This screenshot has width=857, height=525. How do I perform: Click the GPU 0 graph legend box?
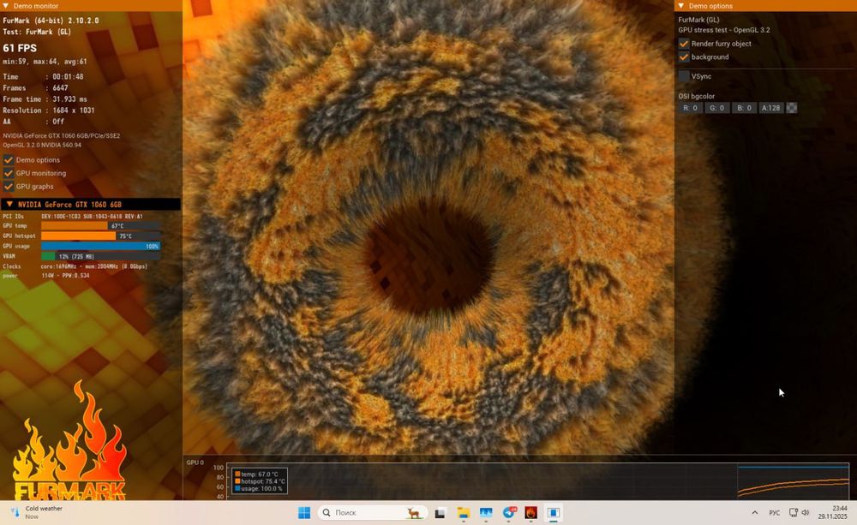[260, 481]
